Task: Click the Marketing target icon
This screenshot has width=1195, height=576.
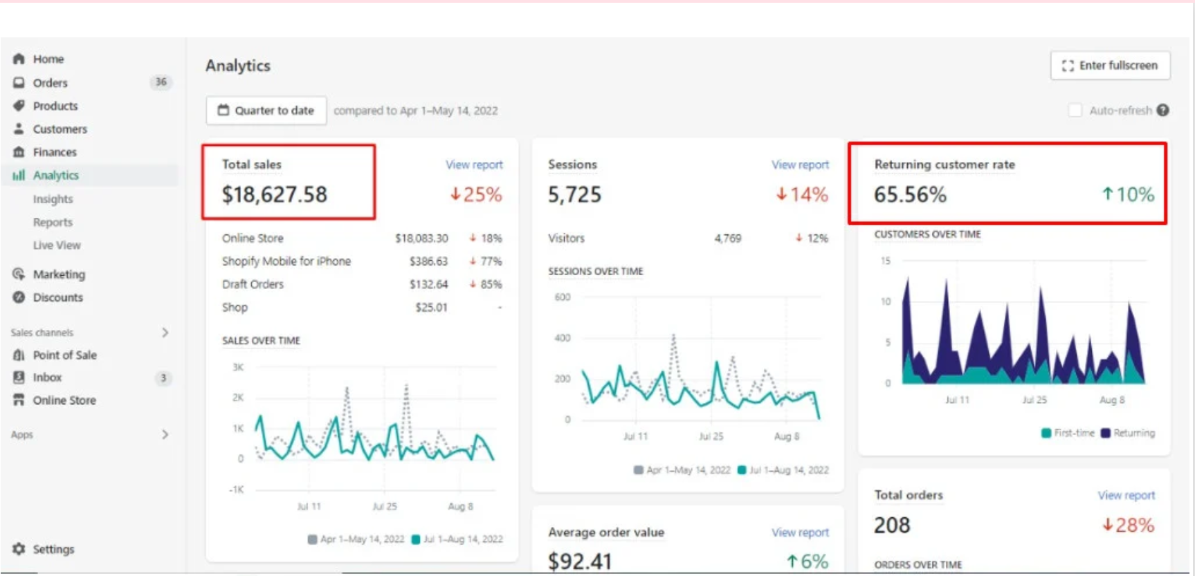Action: pyautogui.click(x=19, y=274)
